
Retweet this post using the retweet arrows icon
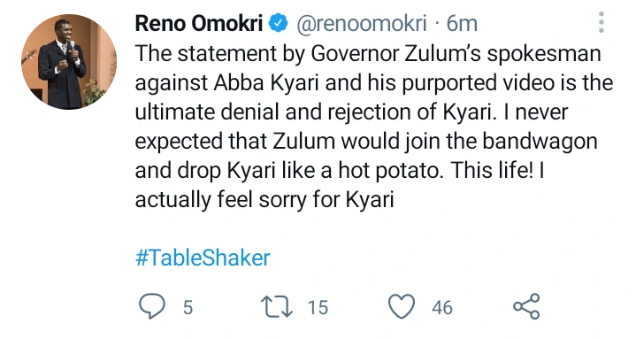pos(277,306)
